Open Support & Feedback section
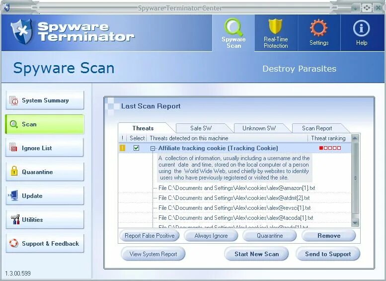This screenshot has height=281, width=386. point(45,244)
